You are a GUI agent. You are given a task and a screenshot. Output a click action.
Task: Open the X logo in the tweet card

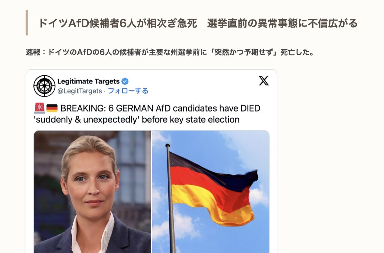264,81
